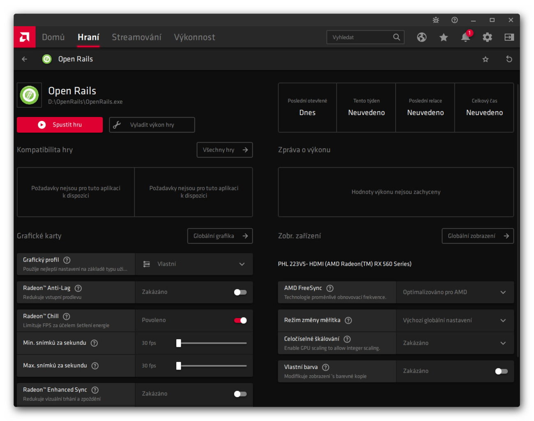Open the Výkonnost tab
The height and width of the screenshot is (421, 534).
point(195,37)
